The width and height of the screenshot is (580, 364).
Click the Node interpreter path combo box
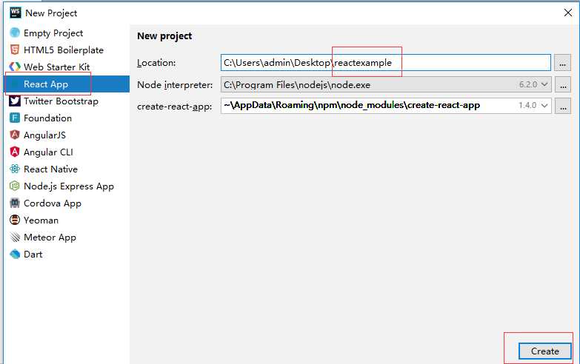pos(386,84)
